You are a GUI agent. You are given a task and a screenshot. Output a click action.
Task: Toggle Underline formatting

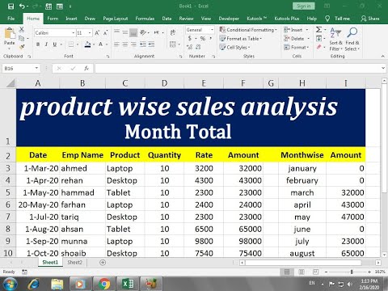(55, 44)
